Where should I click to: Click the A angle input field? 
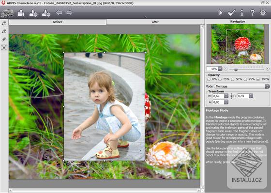coord(218,102)
